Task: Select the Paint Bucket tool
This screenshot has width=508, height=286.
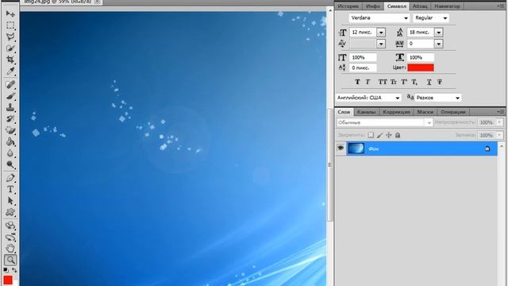Action: 10,141
